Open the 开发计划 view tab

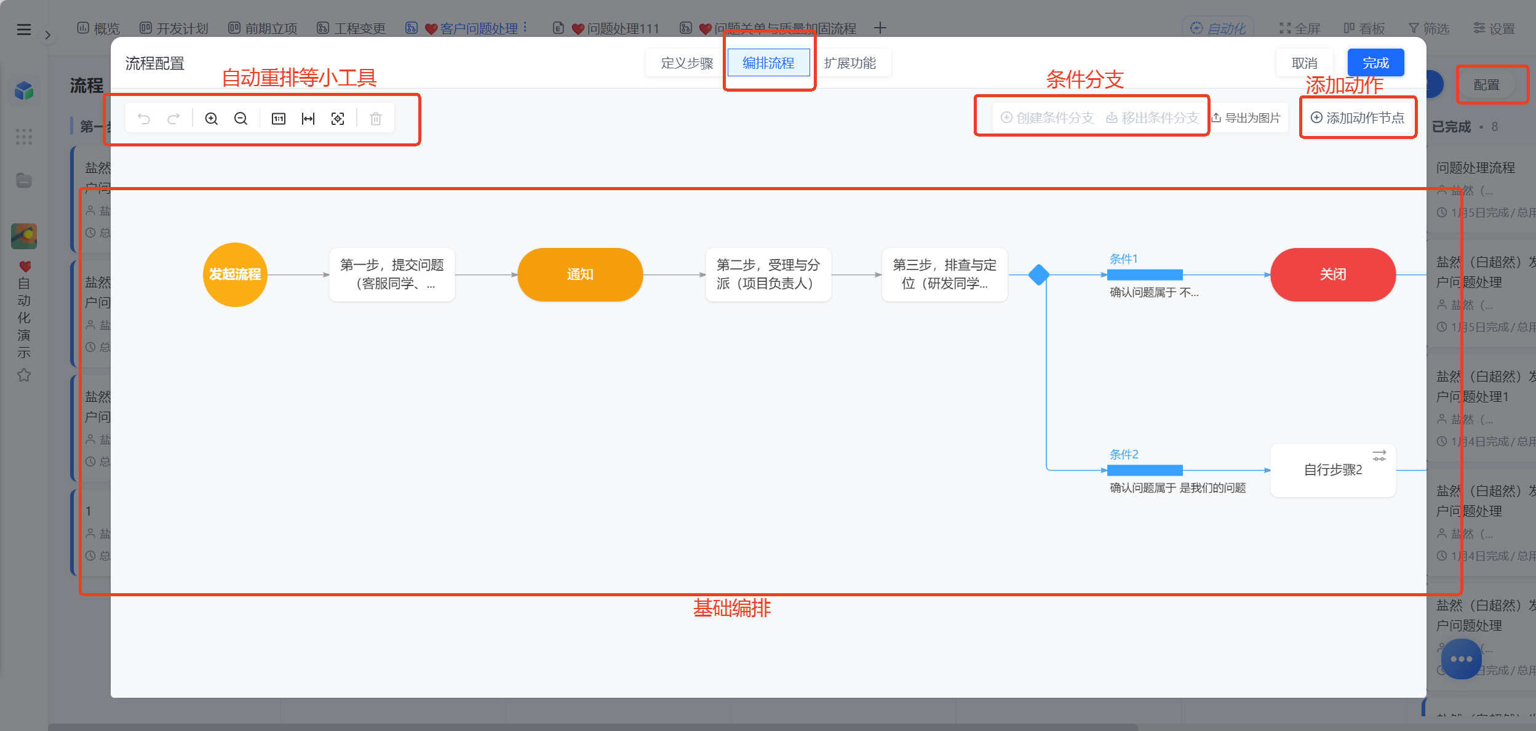tap(174, 28)
